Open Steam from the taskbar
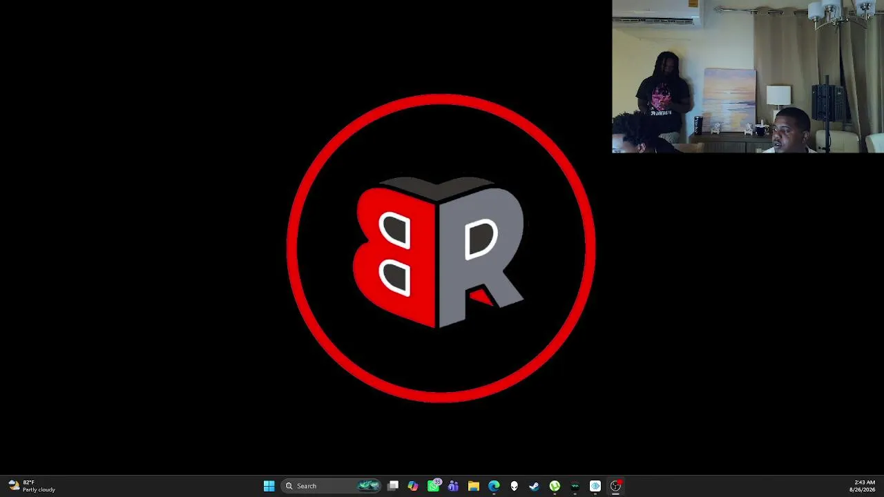Screen dimensions: 884x497 pyautogui.click(x=534, y=486)
